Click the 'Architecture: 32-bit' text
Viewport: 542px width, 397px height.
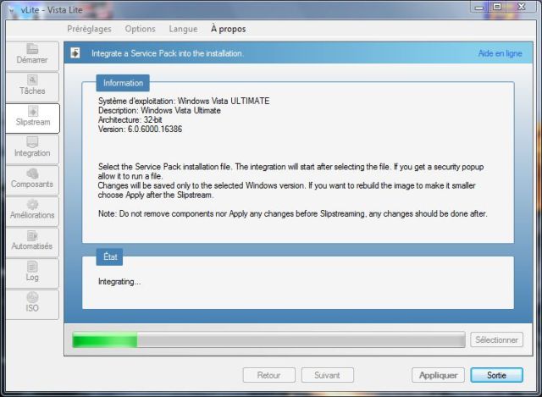point(130,120)
